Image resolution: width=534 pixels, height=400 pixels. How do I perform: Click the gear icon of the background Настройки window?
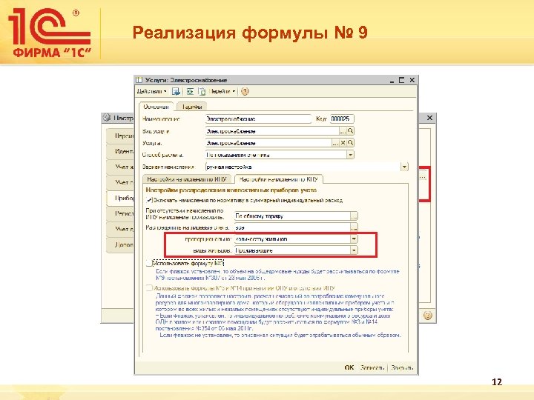(107, 118)
